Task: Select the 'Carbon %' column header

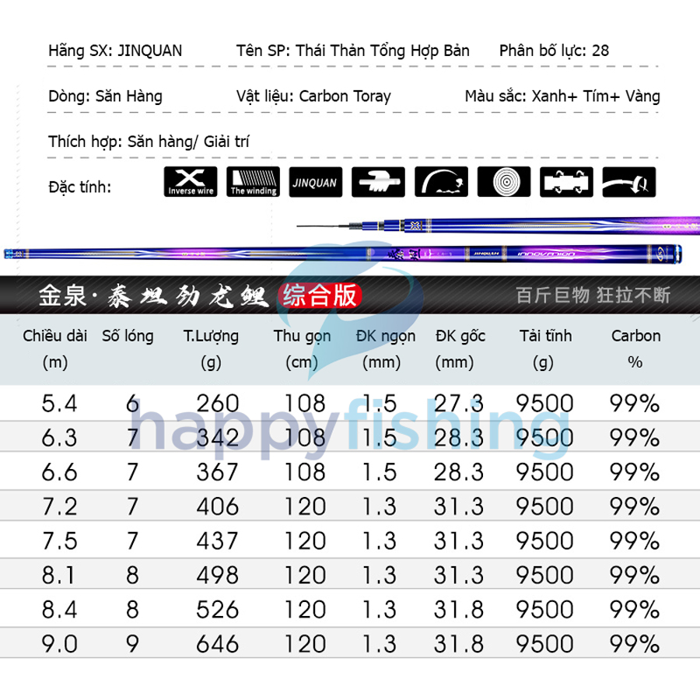Action: 635,348
